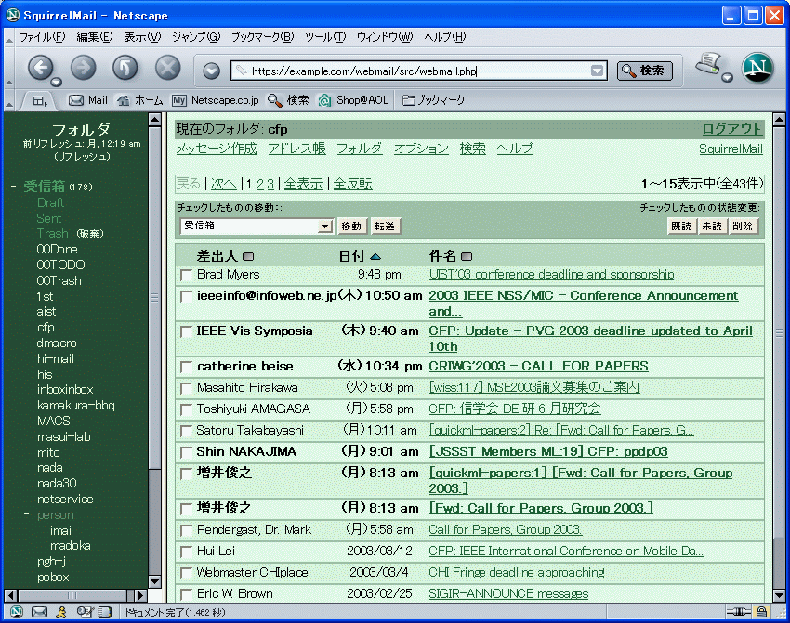Collapse the personal toolbar grip
The width and height of the screenshot is (790, 623).
tap(8, 100)
